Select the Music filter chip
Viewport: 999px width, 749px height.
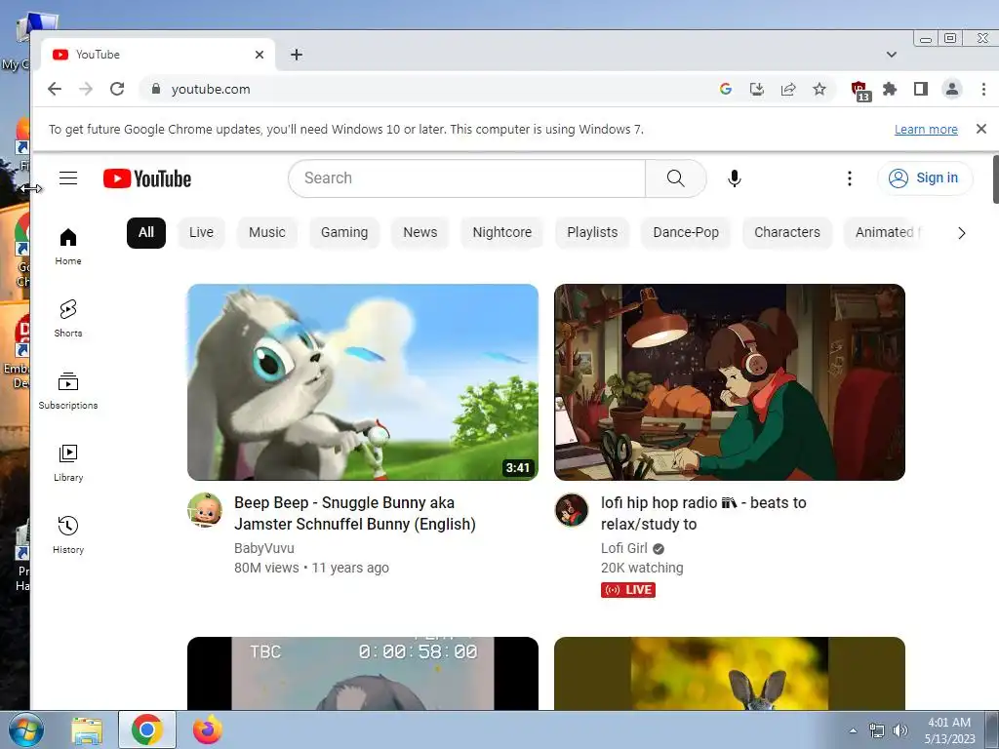tap(267, 232)
